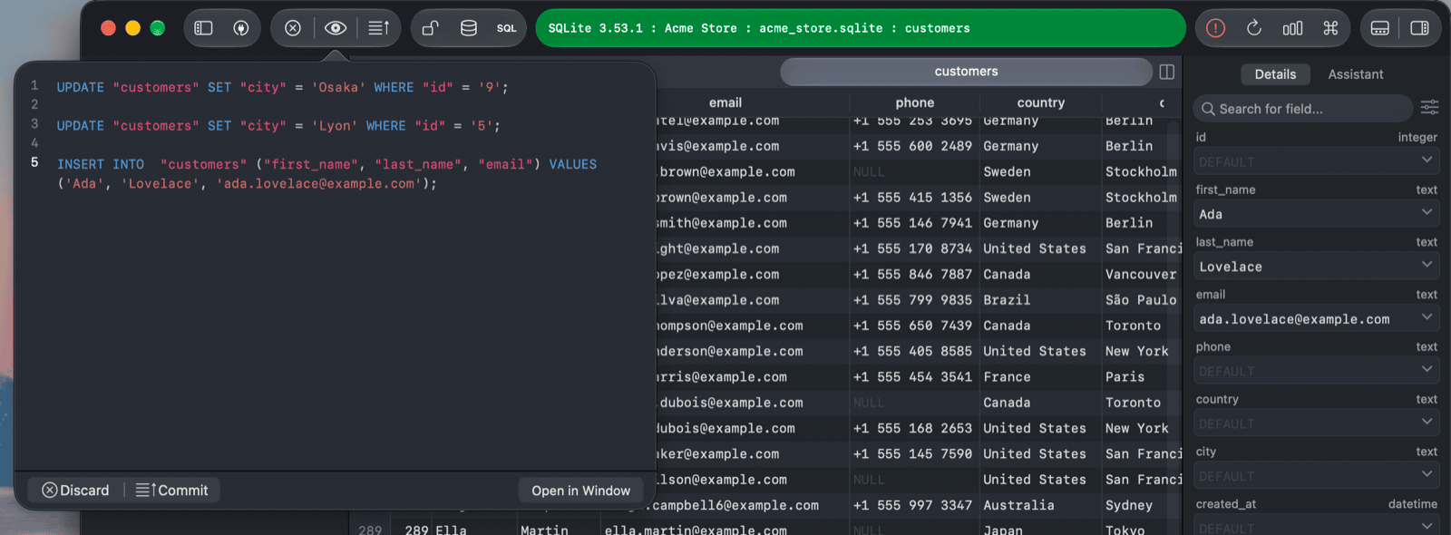Open the command shortcut icon
Screen dimensions: 1451x535
1330,28
